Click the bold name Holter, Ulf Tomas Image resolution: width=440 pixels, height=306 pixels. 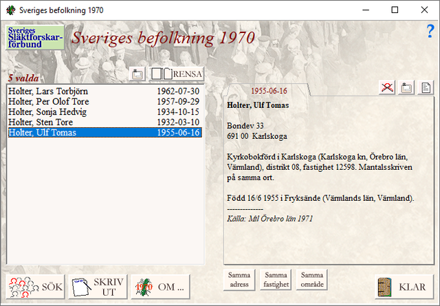coord(258,105)
